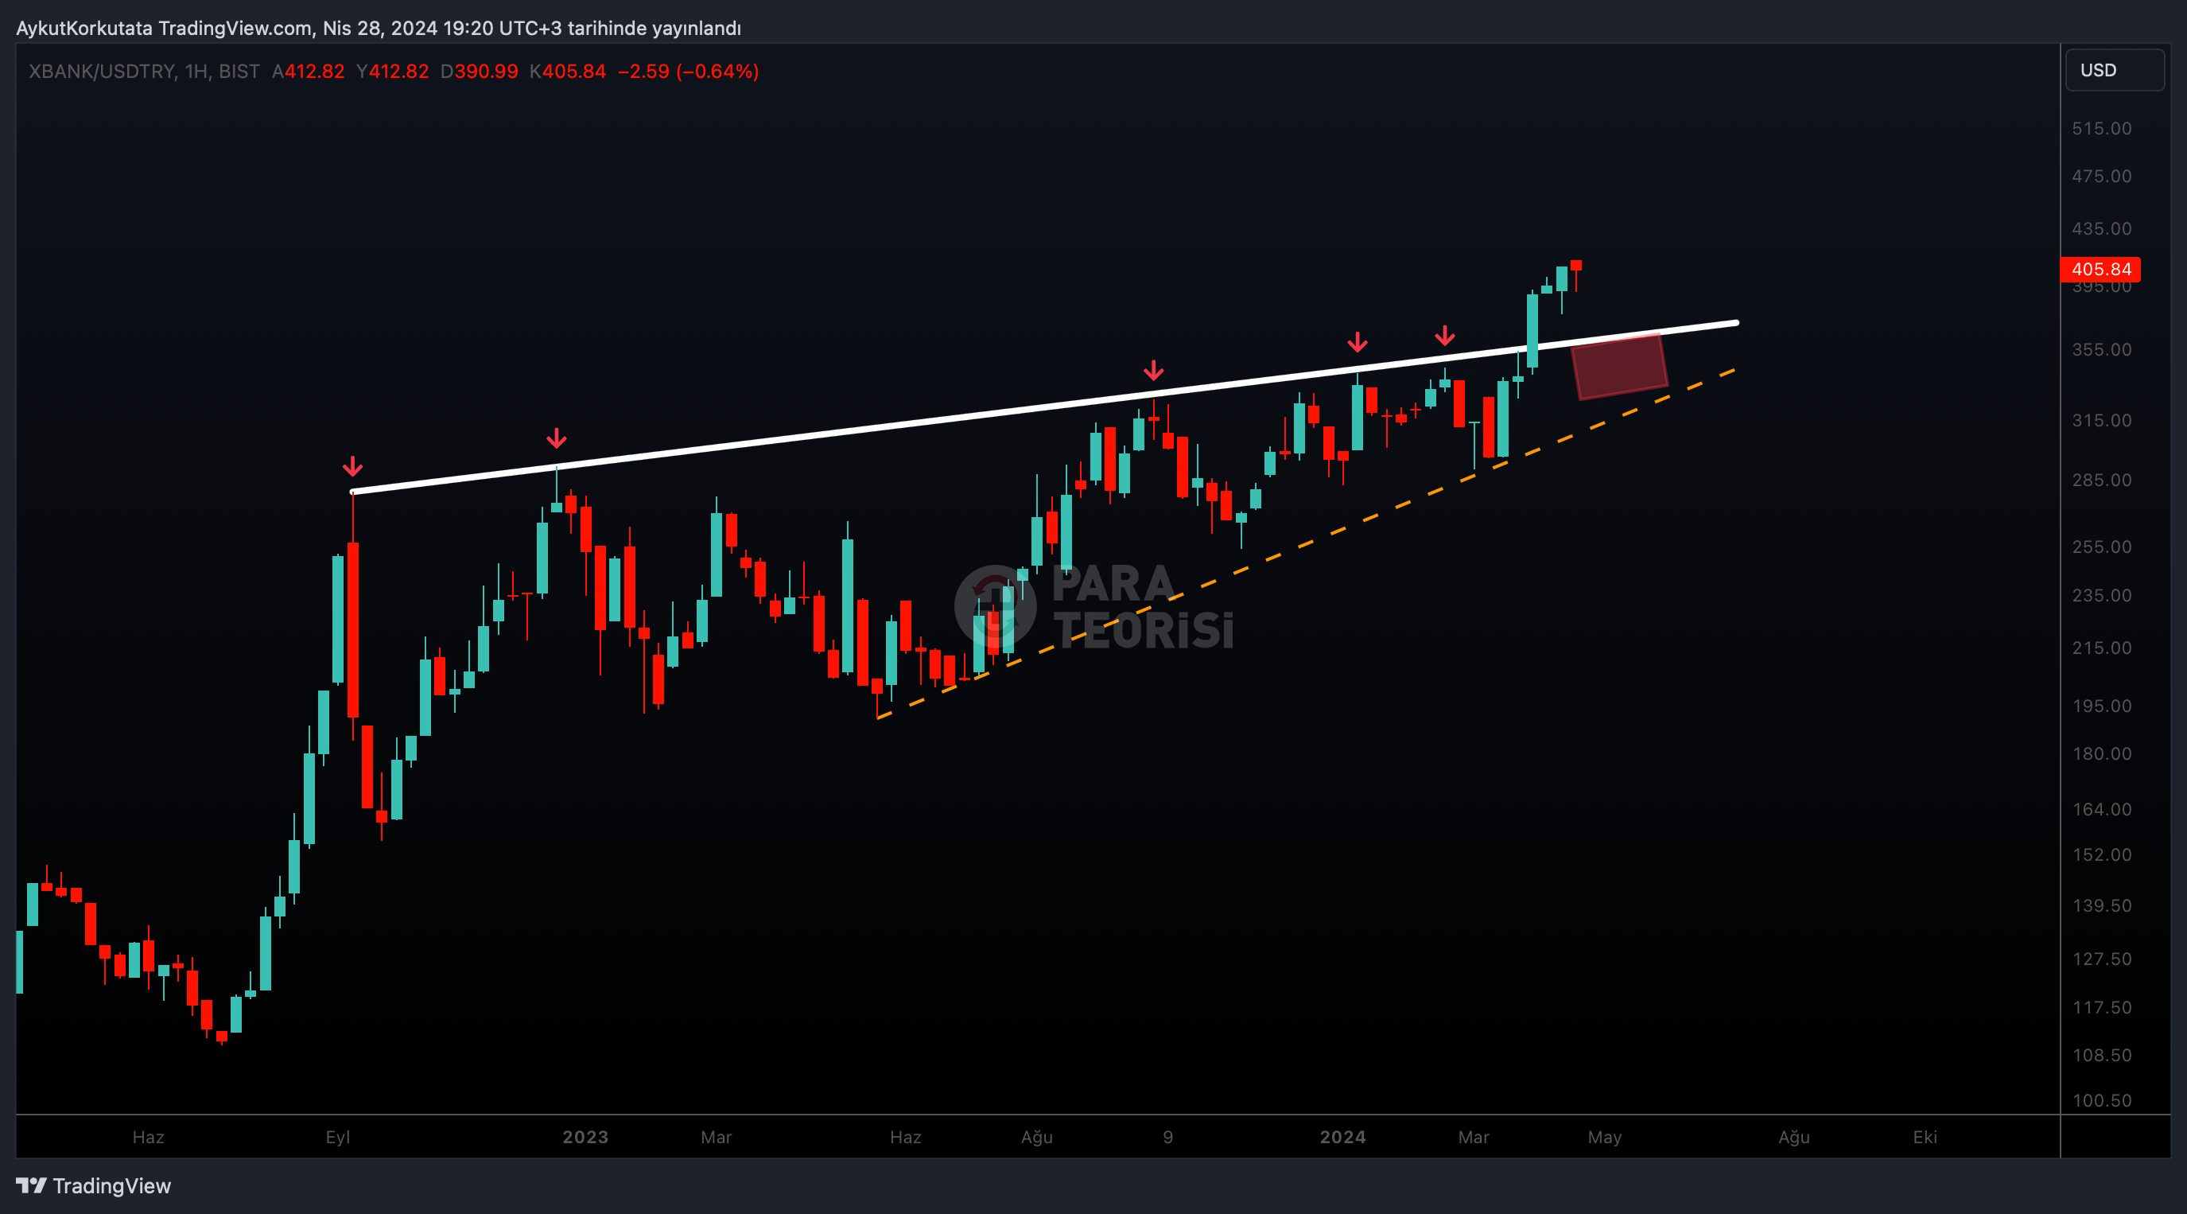Click the 355.00 price axis label
The height and width of the screenshot is (1214, 2187).
pyautogui.click(x=2101, y=349)
